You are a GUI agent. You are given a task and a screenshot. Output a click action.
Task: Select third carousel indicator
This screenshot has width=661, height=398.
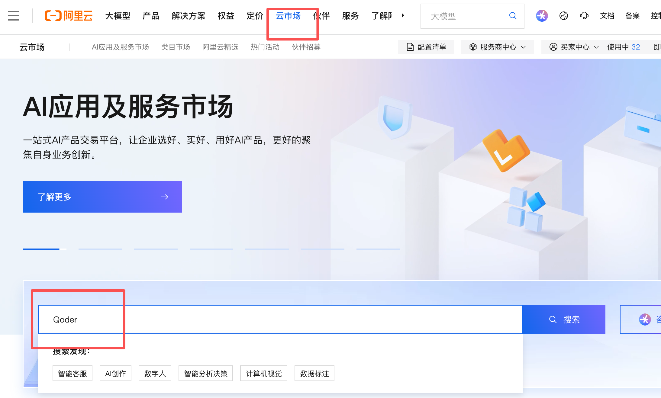156,249
